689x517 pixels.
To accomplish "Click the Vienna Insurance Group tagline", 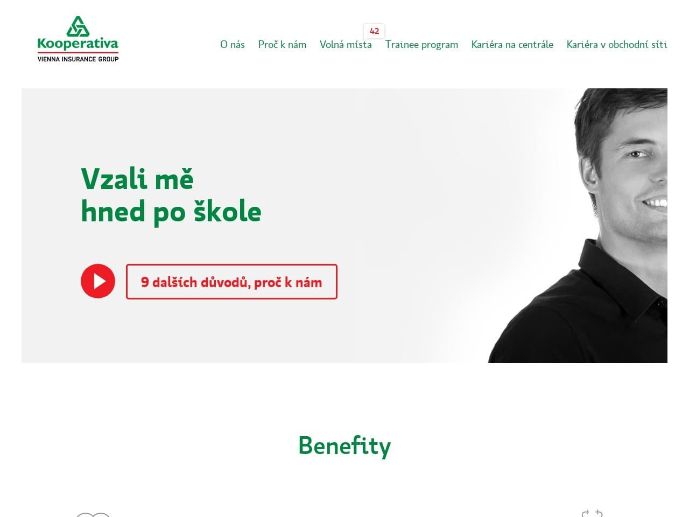I will (78, 59).
